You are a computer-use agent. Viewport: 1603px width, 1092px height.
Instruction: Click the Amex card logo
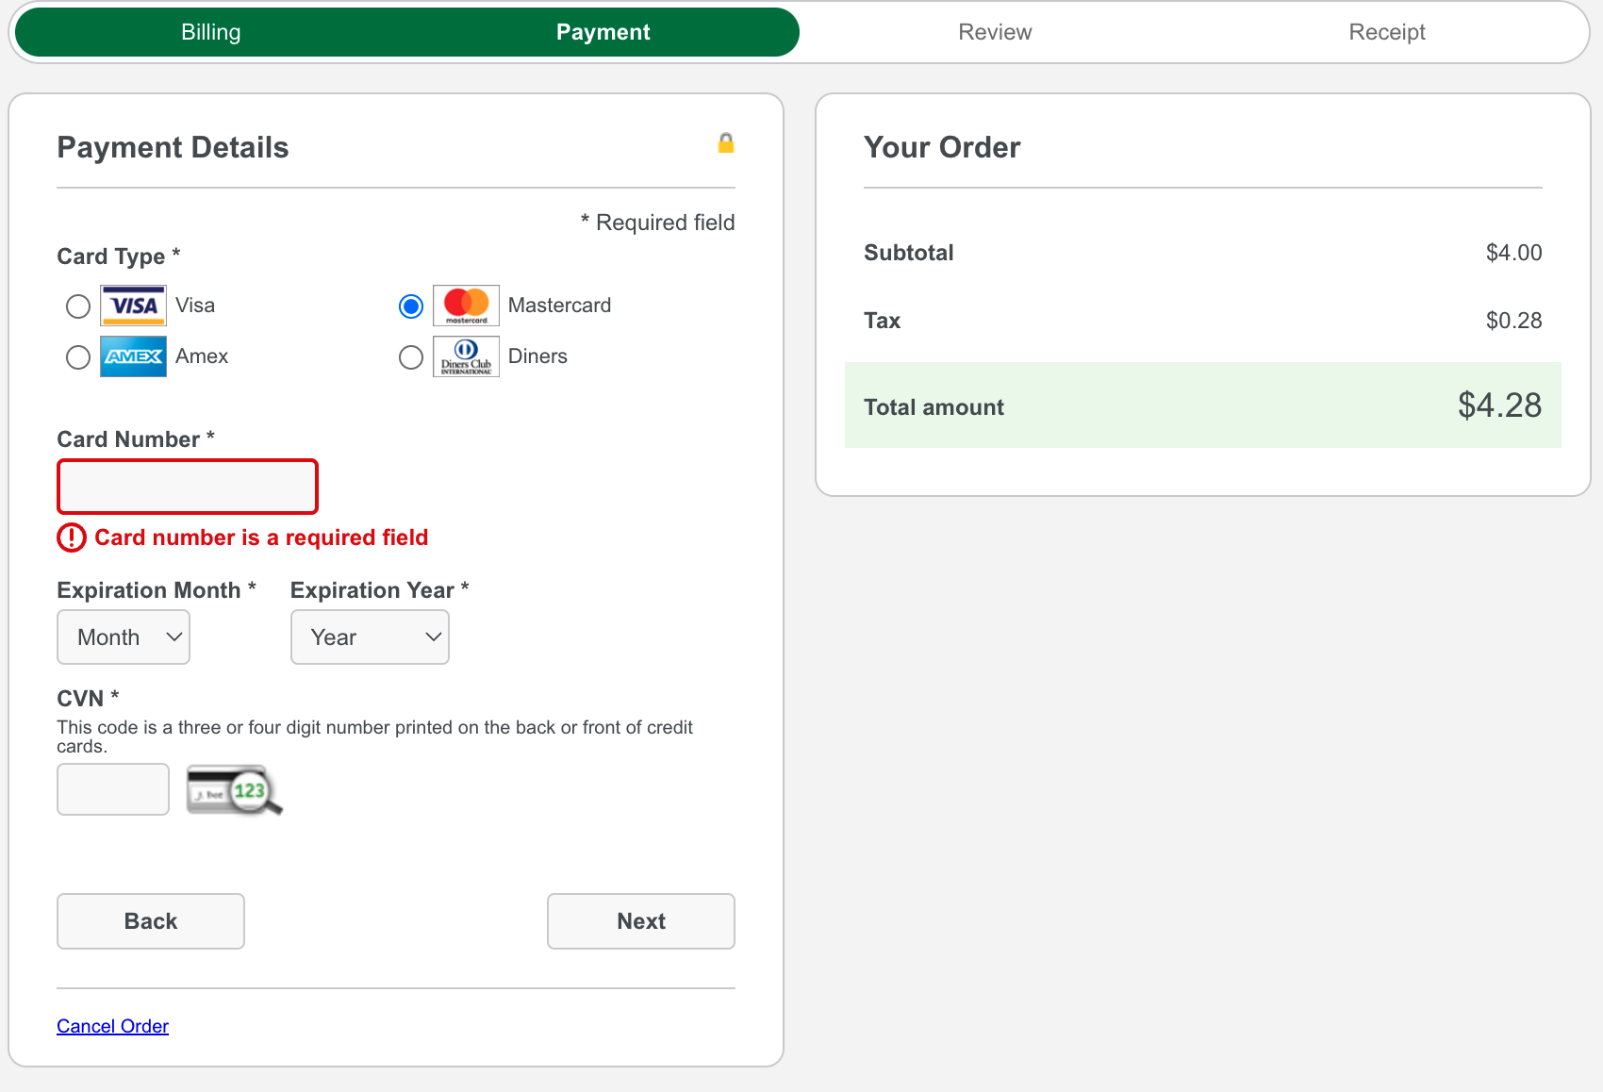point(133,356)
